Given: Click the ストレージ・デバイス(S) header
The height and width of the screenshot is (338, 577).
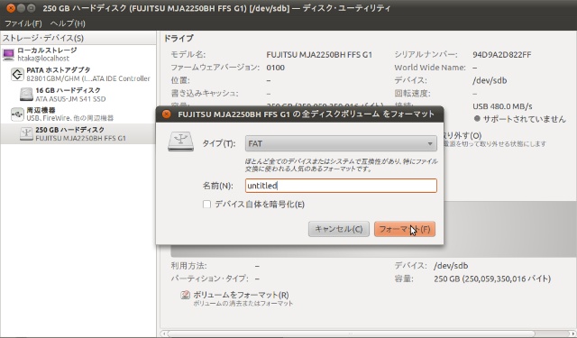Looking at the screenshot, I should 78,38.
